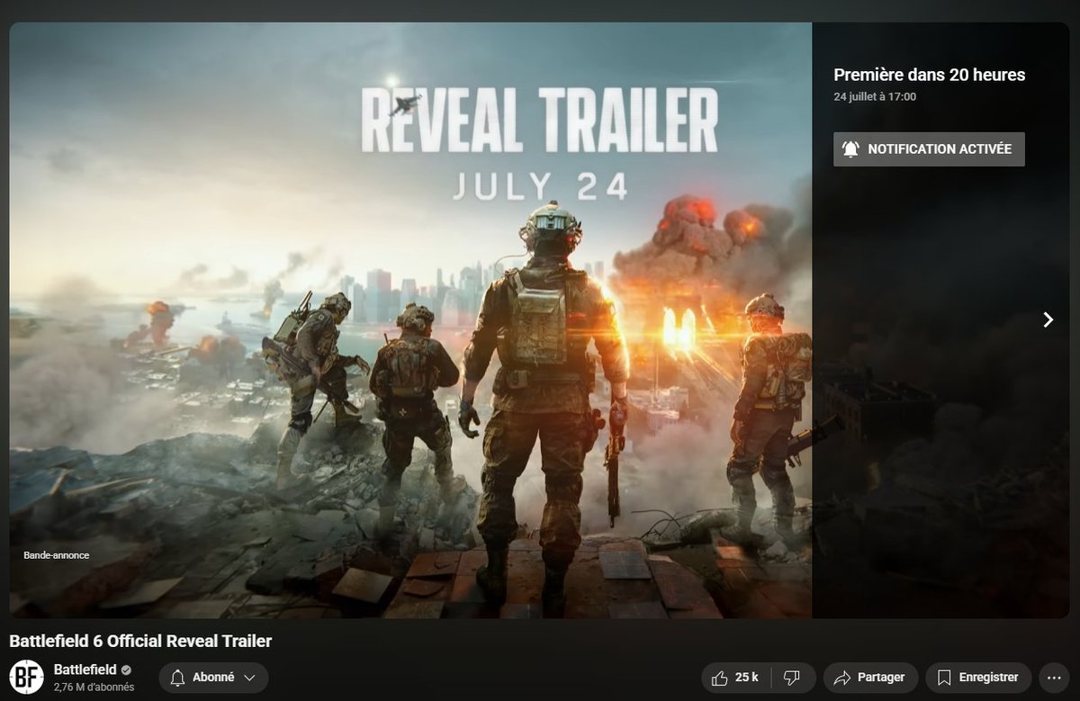Screen dimensions: 1080x701
Task: Click the 24 juillet à 17:00 date text
Action: click(875, 96)
